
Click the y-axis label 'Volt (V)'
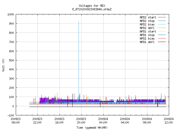click(x=3, y=65)
